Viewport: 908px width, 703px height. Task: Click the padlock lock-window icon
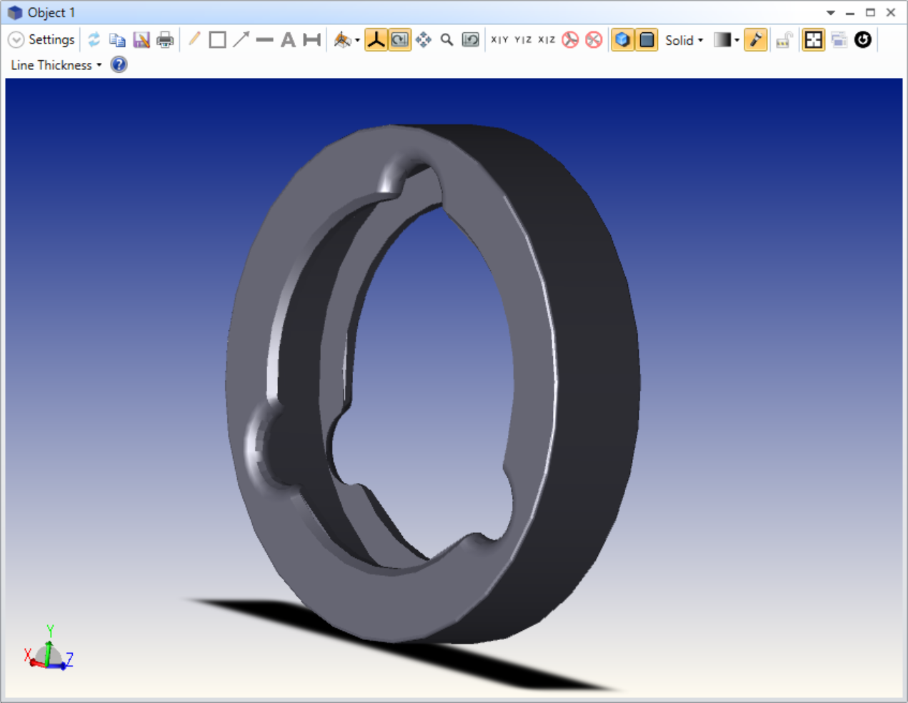tap(784, 40)
